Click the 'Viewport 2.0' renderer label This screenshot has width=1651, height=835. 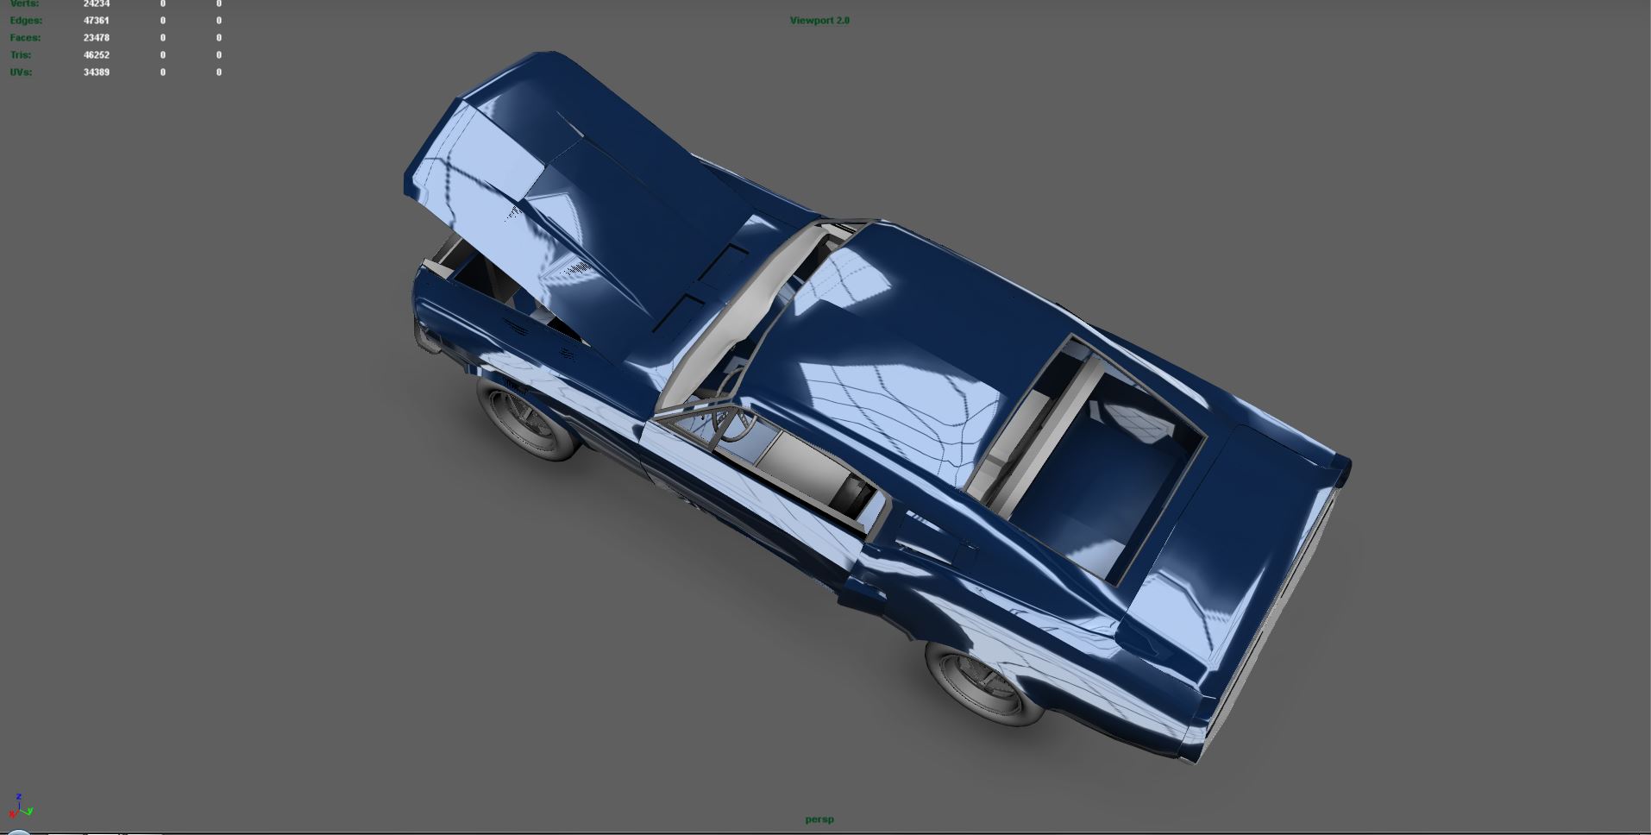pyautogui.click(x=819, y=20)
